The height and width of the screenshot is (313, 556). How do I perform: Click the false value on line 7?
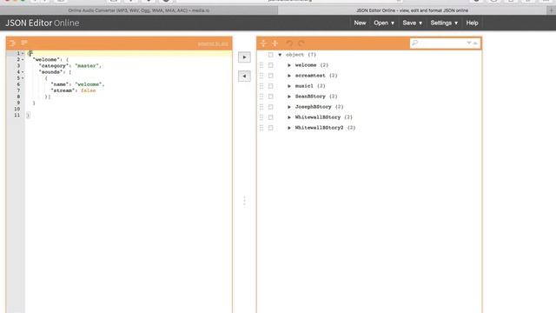point(89,90)
